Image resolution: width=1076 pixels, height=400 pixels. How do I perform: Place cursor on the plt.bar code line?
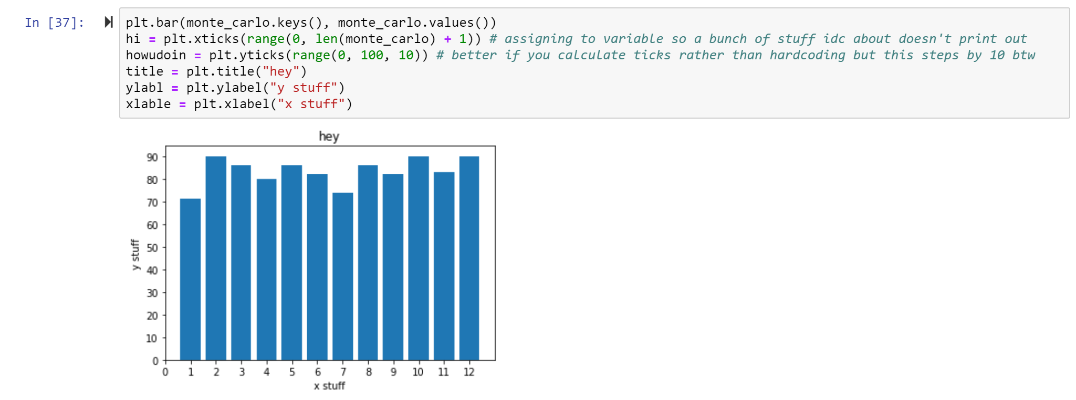pyautogui.click(x=310, y=23)
